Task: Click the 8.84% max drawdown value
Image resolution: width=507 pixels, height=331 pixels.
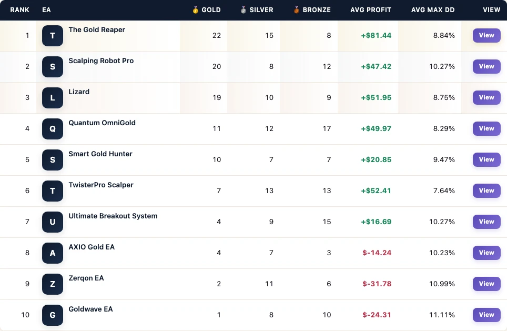Action: point(444,36)
